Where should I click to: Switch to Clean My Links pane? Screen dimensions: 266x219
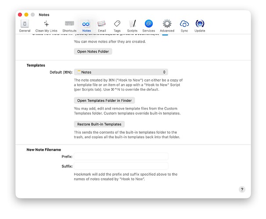click(x=46, y=26)
